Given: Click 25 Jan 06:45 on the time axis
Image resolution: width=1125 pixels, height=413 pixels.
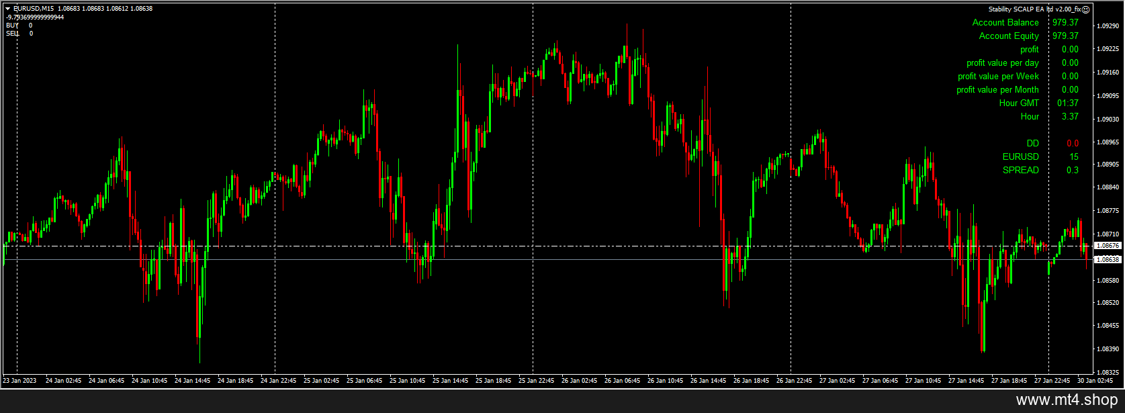Looking at the screenshot, I should click(365, 381).
